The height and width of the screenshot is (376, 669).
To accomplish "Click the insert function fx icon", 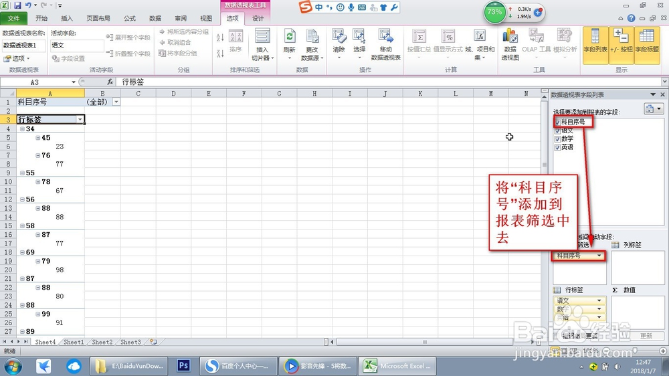I will [x=110, y=82].
